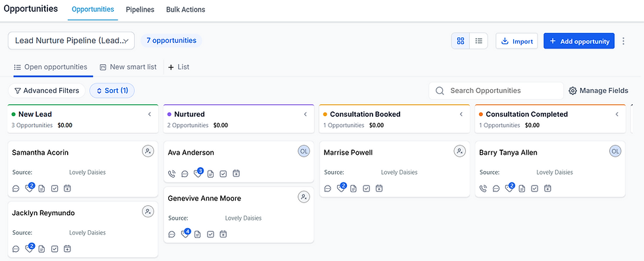Screen dimensions: 644x261
Task: Open tags icon on Jacklyn Reymundo card
Action: [x=29, y=249]
